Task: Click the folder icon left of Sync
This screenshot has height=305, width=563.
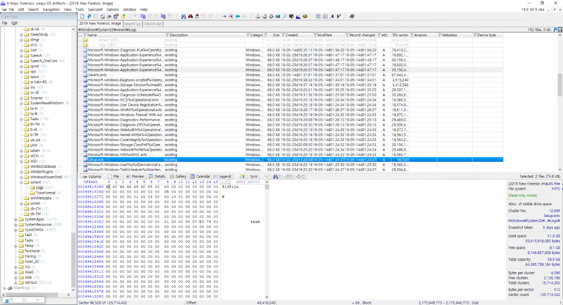Action: [242, 176]
